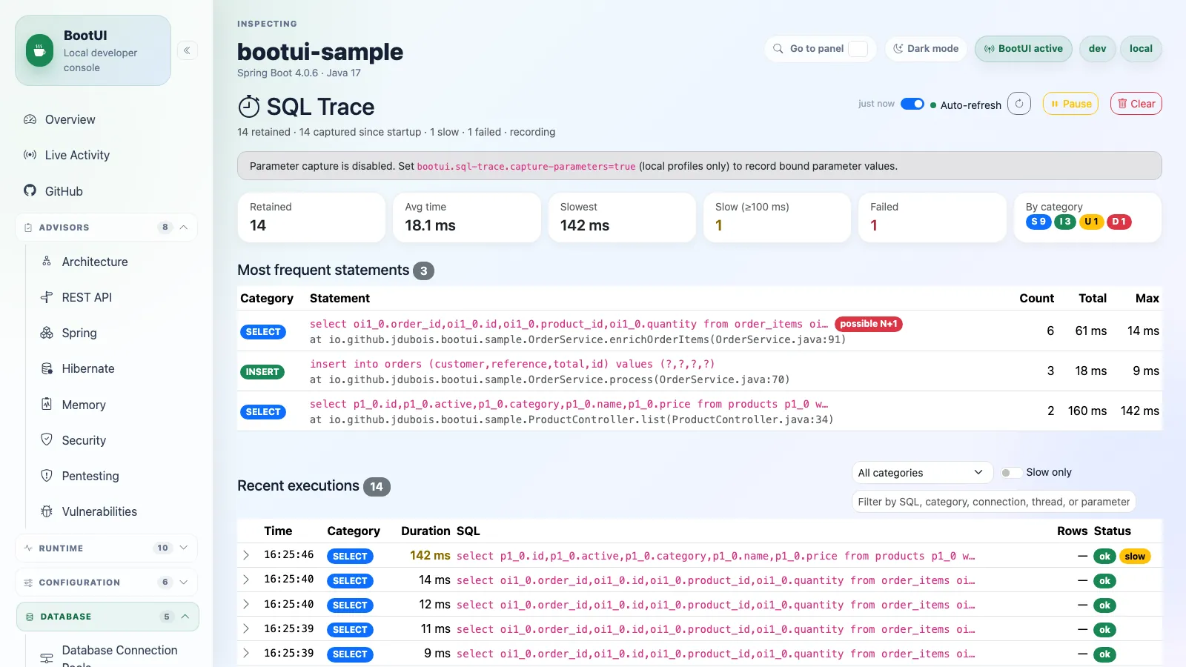Click the select from products statement with 160 ms total

[569, 404]
